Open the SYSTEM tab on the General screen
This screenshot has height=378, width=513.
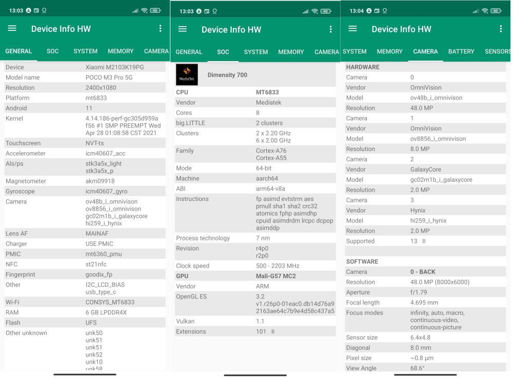click(x=85, y=51)
